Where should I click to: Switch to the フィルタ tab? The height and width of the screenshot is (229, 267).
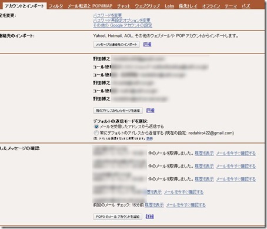(x=56, y=6)
